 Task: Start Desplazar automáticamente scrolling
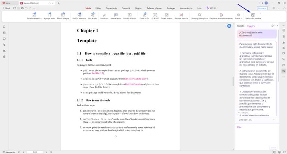pos(221,16)
